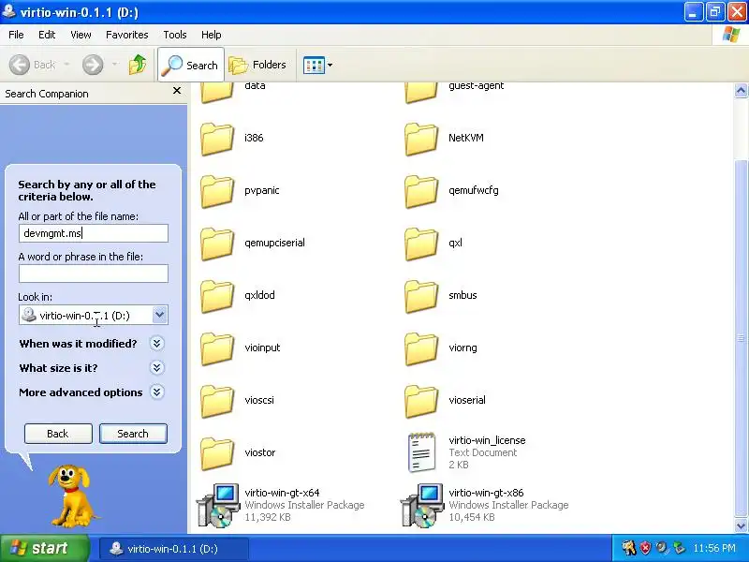Open the Tools menu

tap(175, 35)
